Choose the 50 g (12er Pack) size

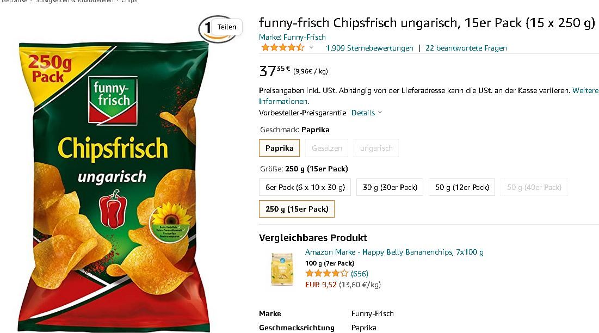click(x=462, y=187)
